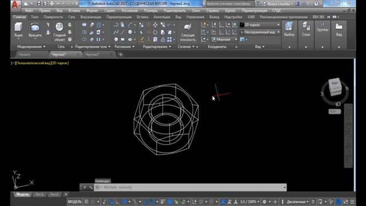
Task: Choose the Intersect solid editing icon
Action: (x=84, y=39)
